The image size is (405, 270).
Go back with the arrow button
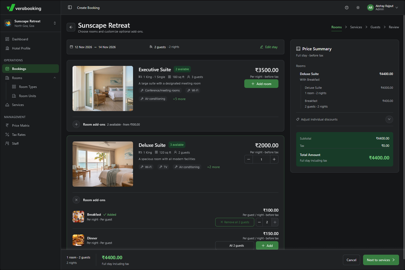tap(71, 27)
